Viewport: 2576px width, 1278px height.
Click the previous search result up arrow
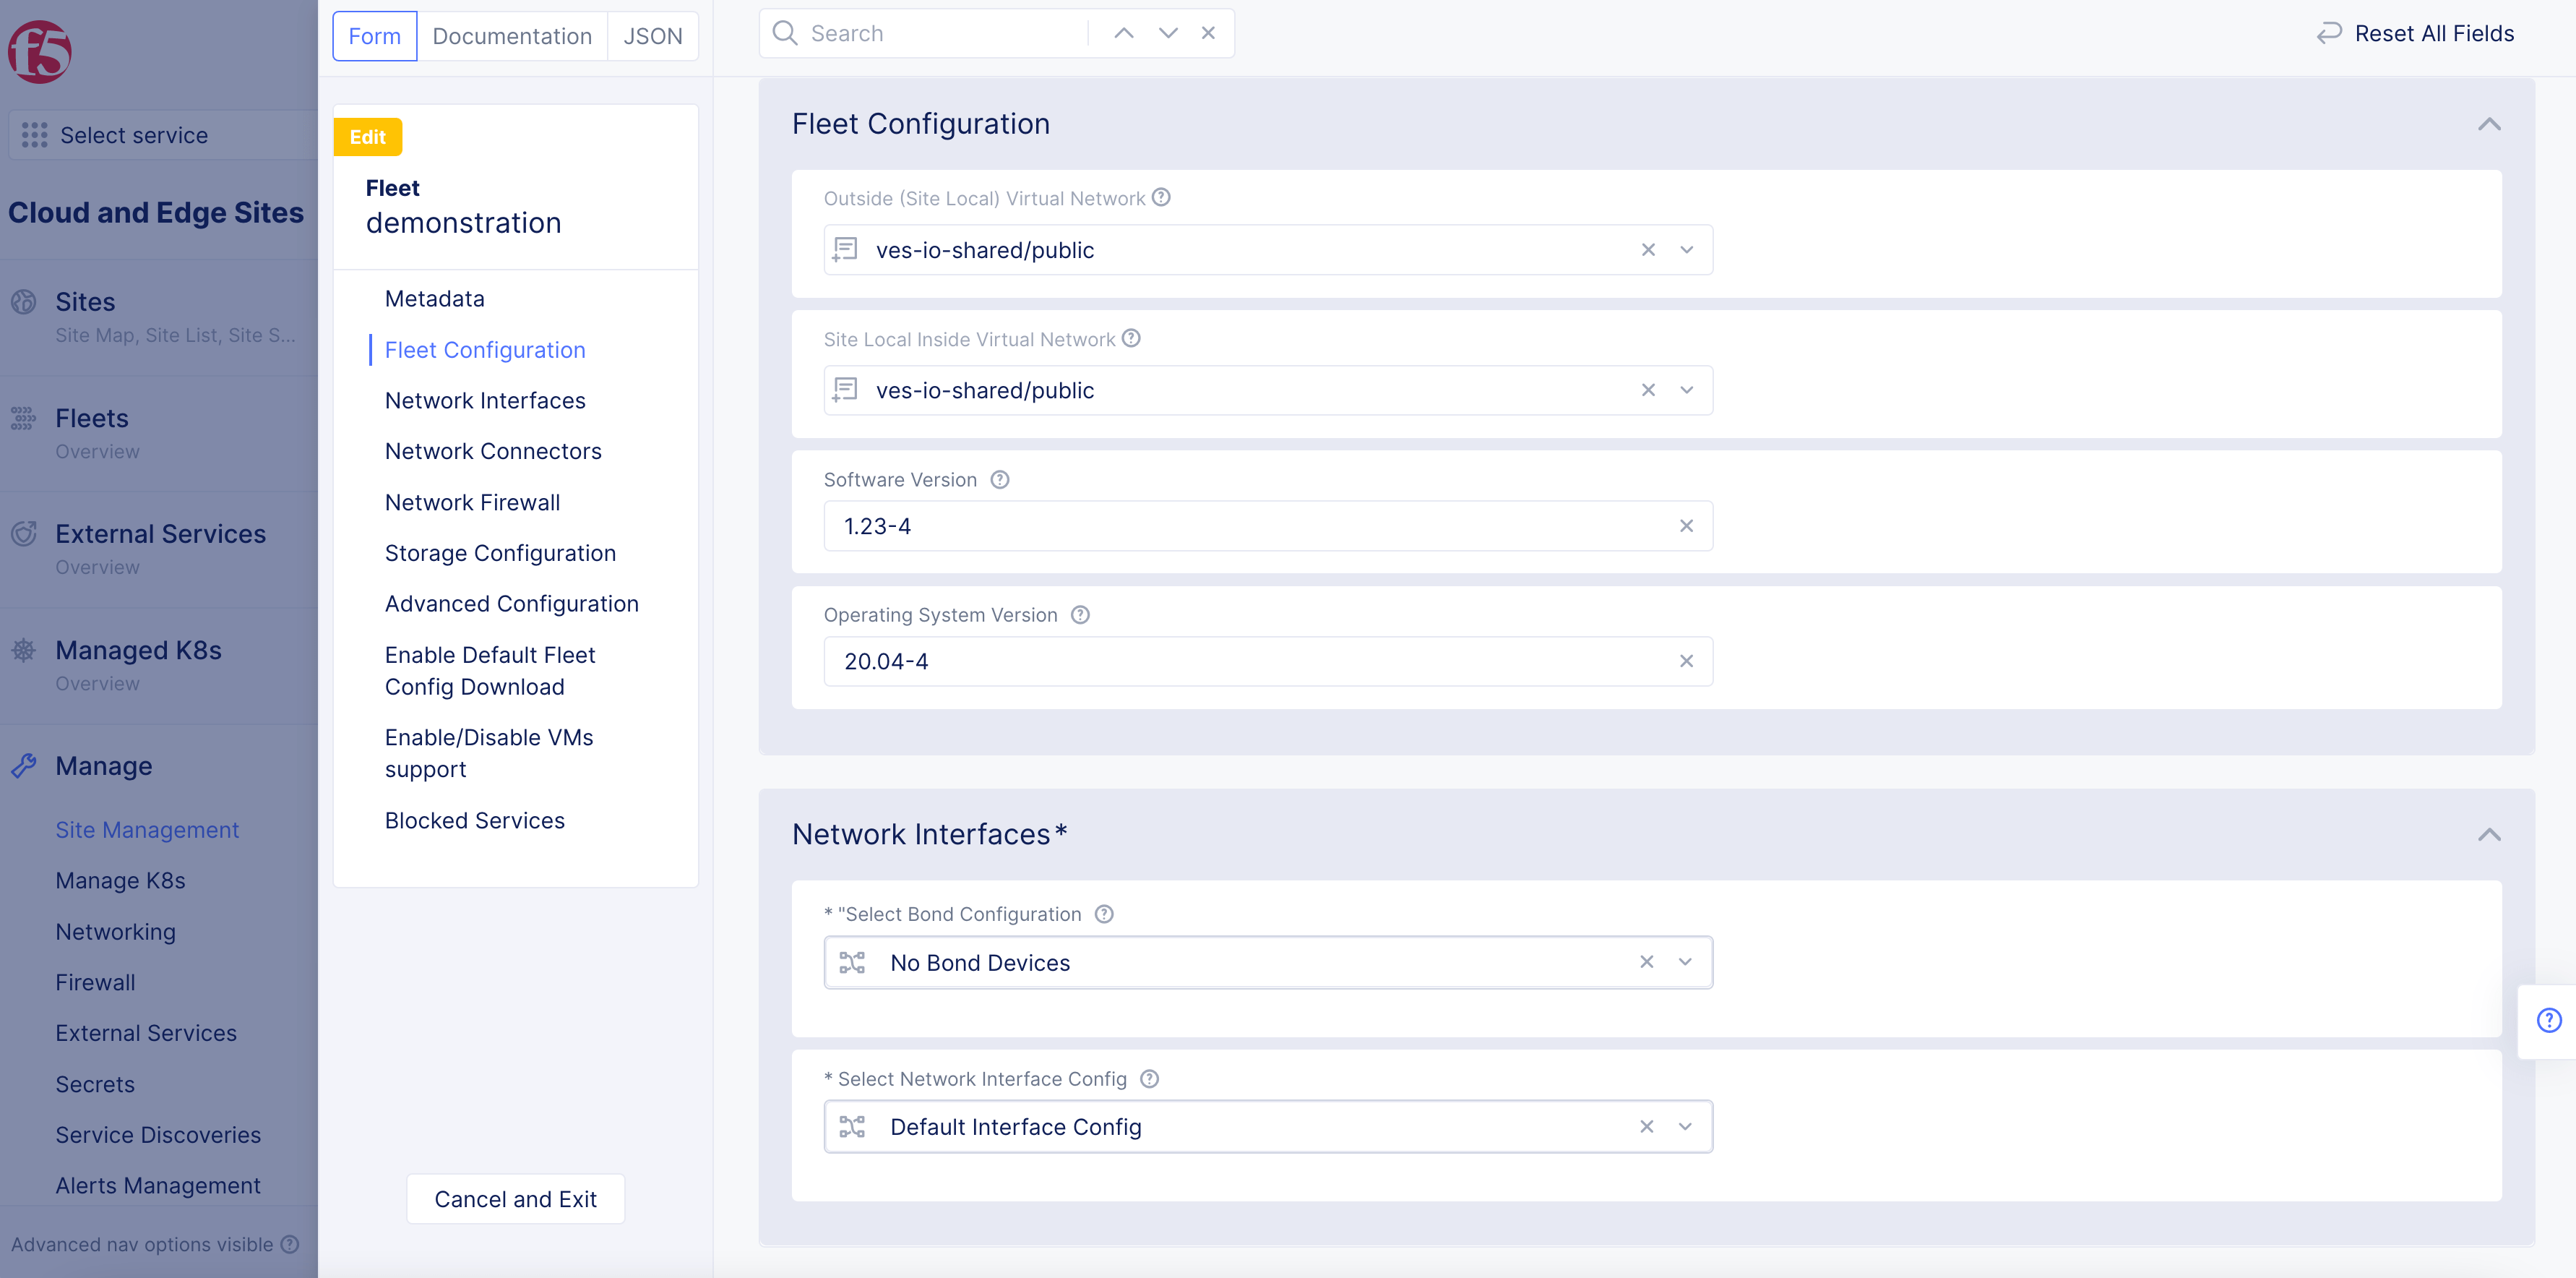(x=1123, y=33)
